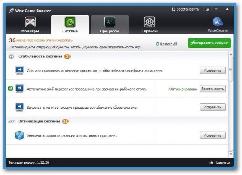Screen dimensions: 242x175
Task: Close the Wise Game Booster window
Action: click(227, 9)
